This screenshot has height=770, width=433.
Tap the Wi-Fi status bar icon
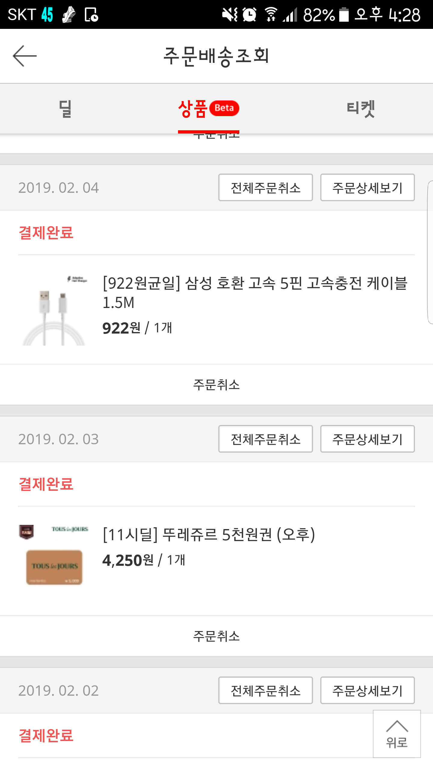pyautogui.click(x=271, y=14)
